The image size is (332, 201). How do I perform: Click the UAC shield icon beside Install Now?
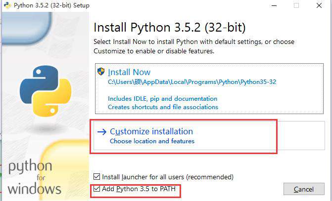click(x=101, y=72)
